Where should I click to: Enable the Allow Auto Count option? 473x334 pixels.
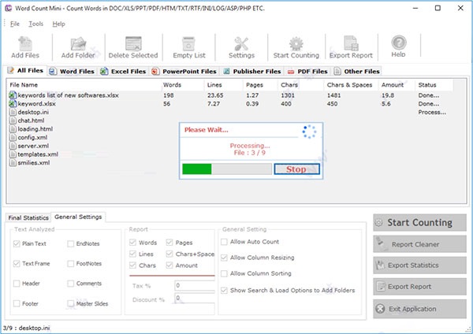click(225, 242)
